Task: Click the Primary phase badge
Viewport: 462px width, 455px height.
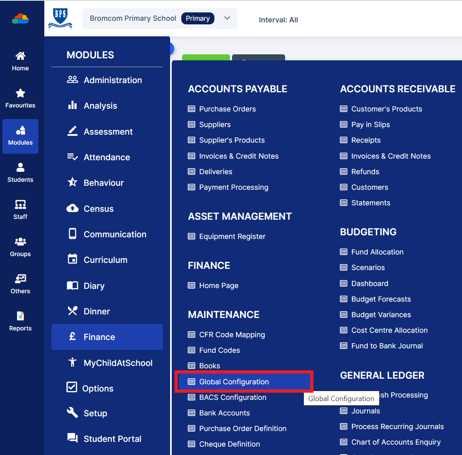Action: (198, 18)
